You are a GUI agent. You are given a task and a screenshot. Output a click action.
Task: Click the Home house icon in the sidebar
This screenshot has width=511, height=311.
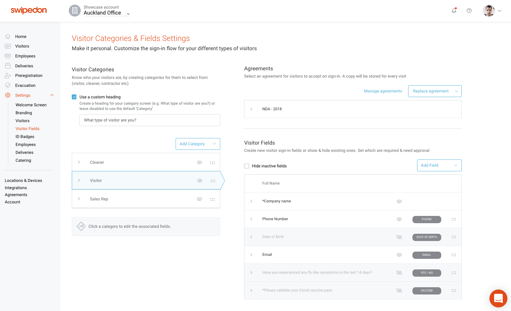(8, 36)
